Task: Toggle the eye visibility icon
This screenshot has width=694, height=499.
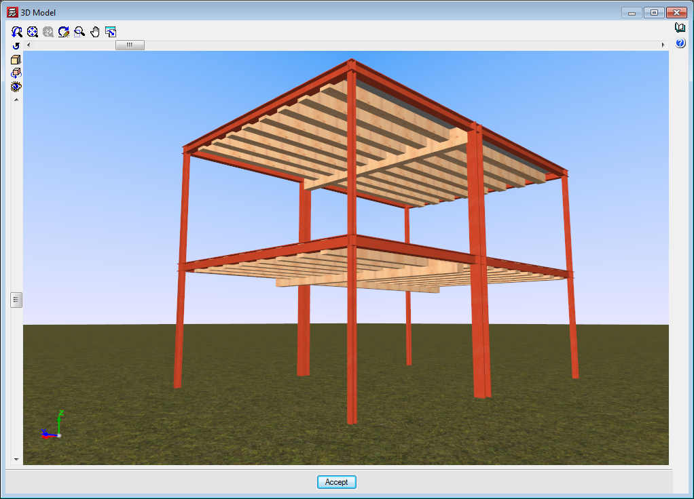Action: pyautogui.click(x=16, y=87)
